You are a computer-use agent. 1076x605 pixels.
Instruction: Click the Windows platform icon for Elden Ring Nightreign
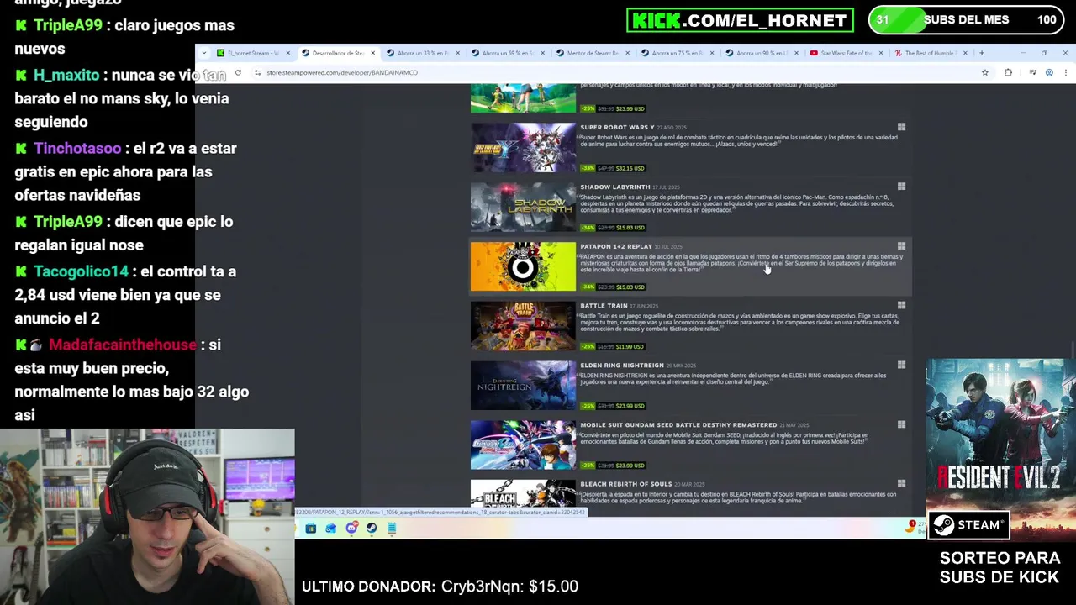pos(901,366)
